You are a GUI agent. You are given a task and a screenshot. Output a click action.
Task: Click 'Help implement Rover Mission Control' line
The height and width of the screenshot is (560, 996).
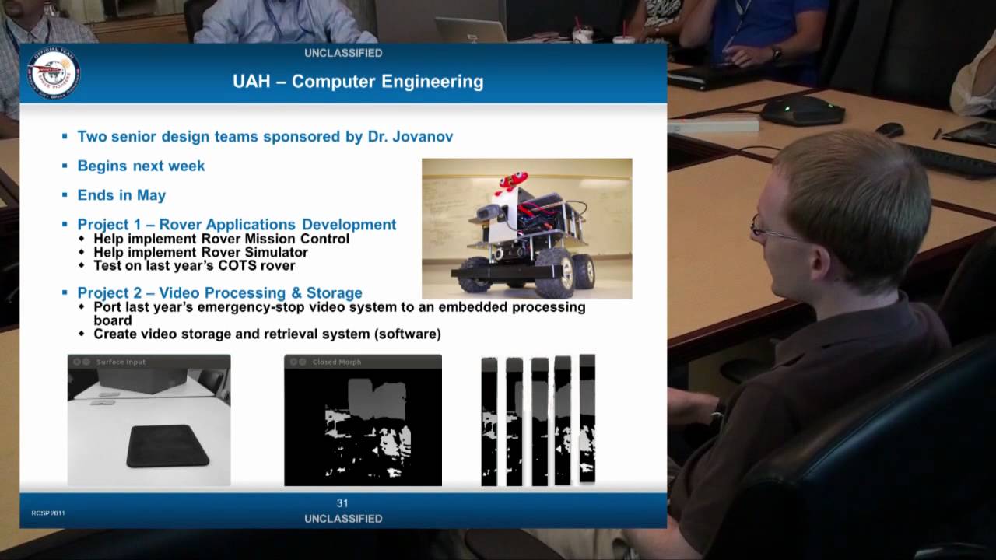(221, 239)
